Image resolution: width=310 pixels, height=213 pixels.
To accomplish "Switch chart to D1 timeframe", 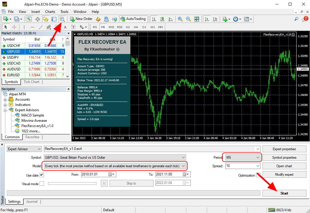I will coord(144,27).
